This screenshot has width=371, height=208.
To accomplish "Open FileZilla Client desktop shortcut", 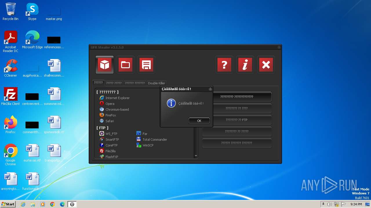I will tap(10, 96).
